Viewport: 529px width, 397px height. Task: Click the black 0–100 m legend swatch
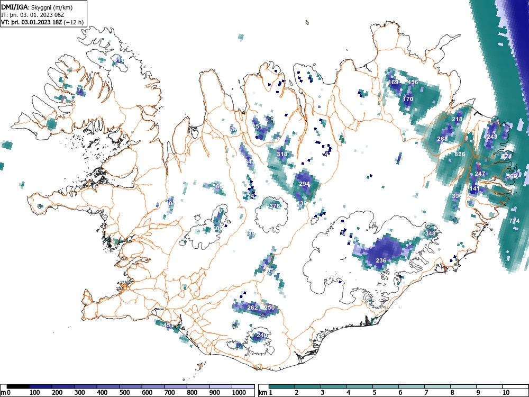pyautogui.click(x=18, y=386)
